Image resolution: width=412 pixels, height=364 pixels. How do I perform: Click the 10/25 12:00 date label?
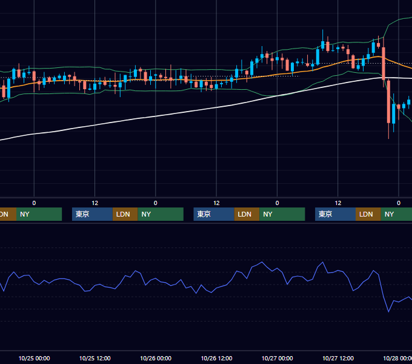coord(95,358)
